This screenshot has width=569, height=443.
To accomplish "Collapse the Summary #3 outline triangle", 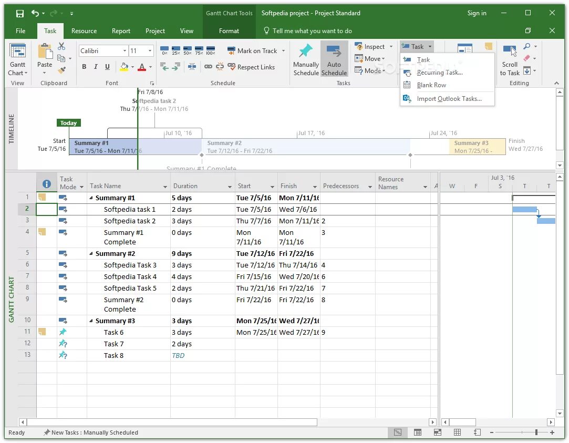I will click(x=91, y=321).
